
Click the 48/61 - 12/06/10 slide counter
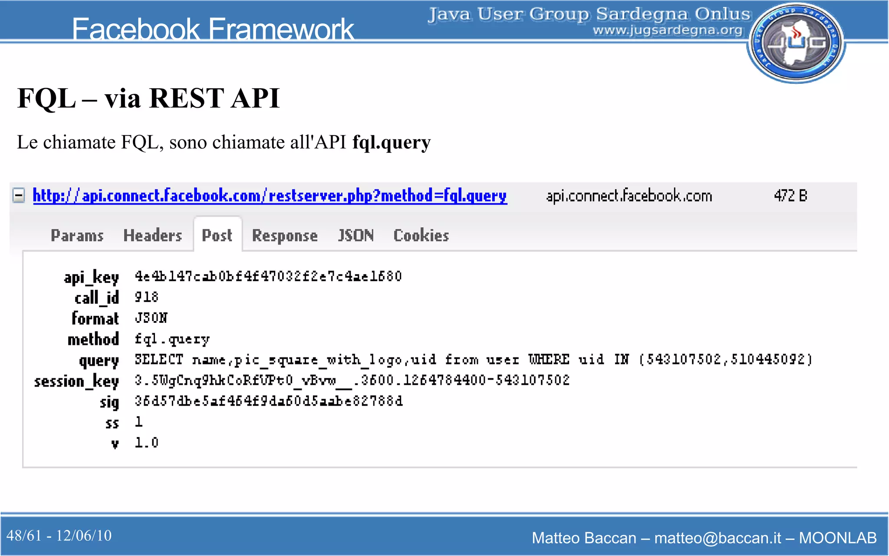click(59, 536)
